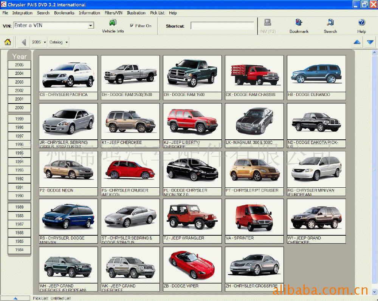Open the Pick List menu
378x301 pixels.
[157, 13]
